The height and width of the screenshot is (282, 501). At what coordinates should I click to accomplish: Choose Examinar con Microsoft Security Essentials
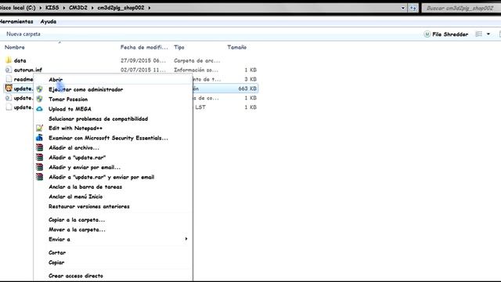(x=108, y=138)
